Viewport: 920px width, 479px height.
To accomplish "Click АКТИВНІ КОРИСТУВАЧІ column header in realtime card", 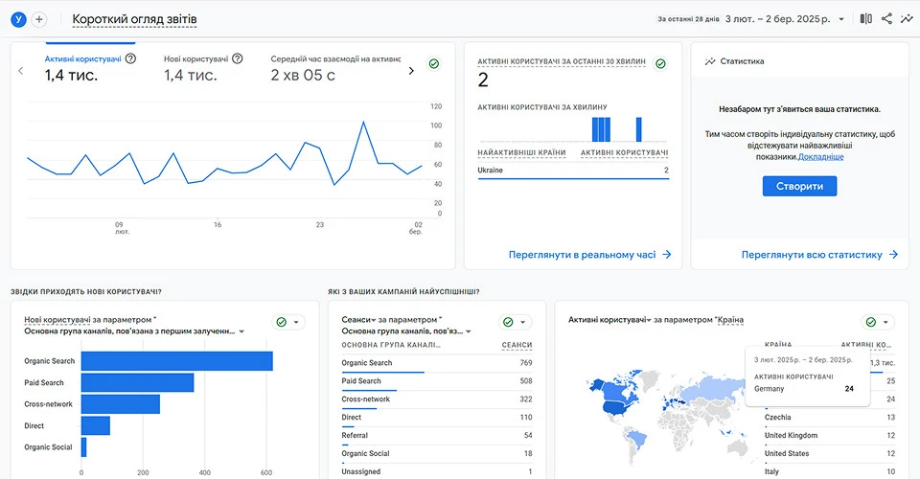I will pos(624,153).
